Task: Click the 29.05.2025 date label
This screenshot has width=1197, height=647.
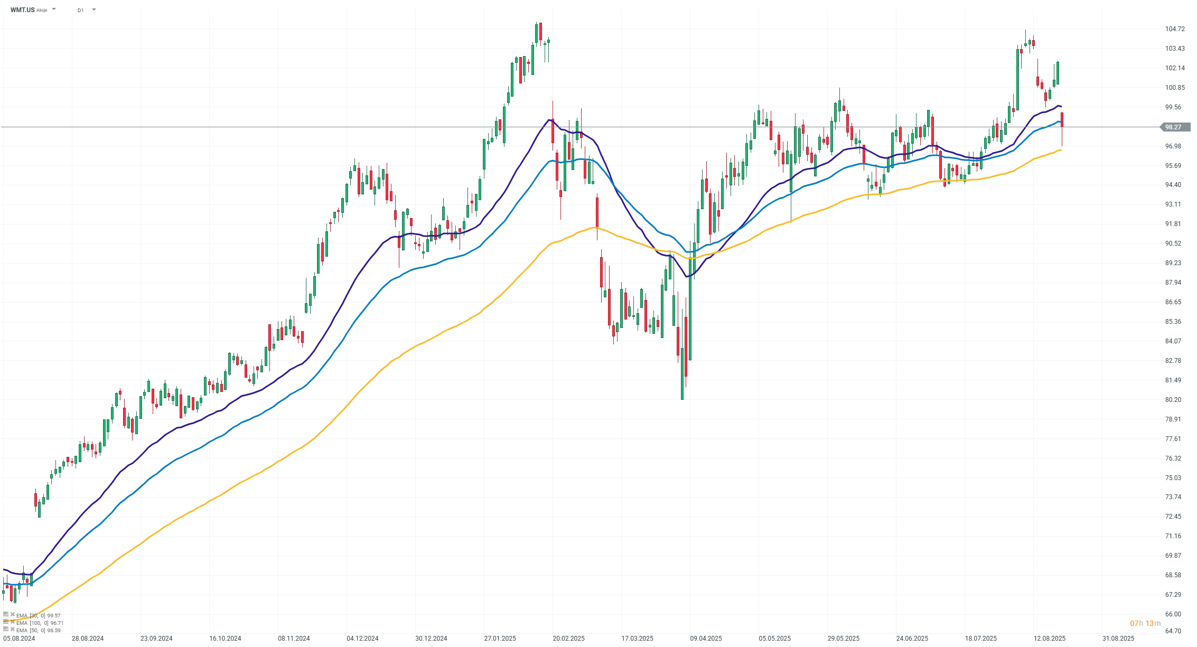Action: click(843, 639)
